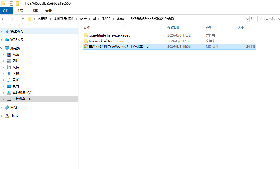Screen dimensions: 280x169
Task: Click the MD 文件 type cell
Action: (212, 47)
